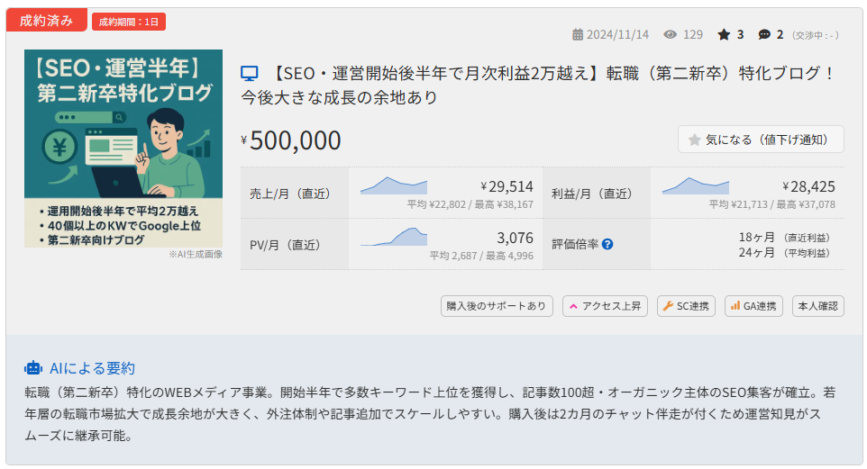Click the robot icon beside AIによる要約
Viewport: 867px width, 469px height.
click(33, 368)
